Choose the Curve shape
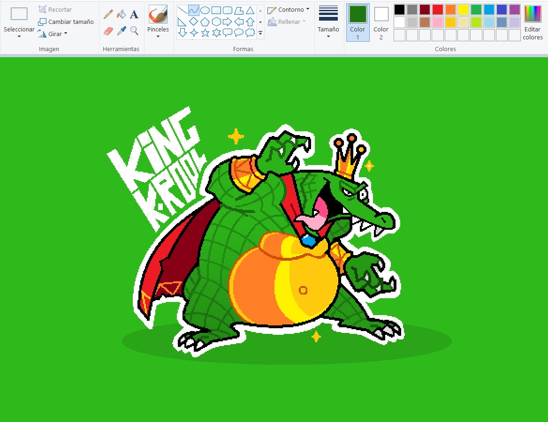Viewport: 548px width, 422px height. pos(194,10)
